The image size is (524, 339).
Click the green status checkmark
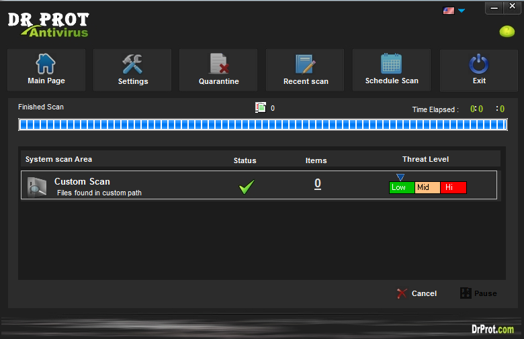[247, 187]
